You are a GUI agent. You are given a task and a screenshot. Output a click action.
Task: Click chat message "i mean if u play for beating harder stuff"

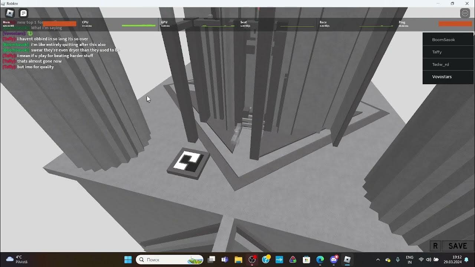tap(55, 56)
